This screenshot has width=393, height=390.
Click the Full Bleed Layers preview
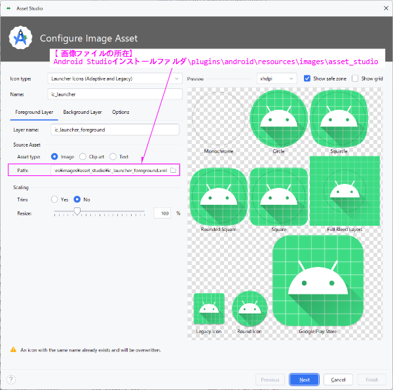click(x=345, y=190)
